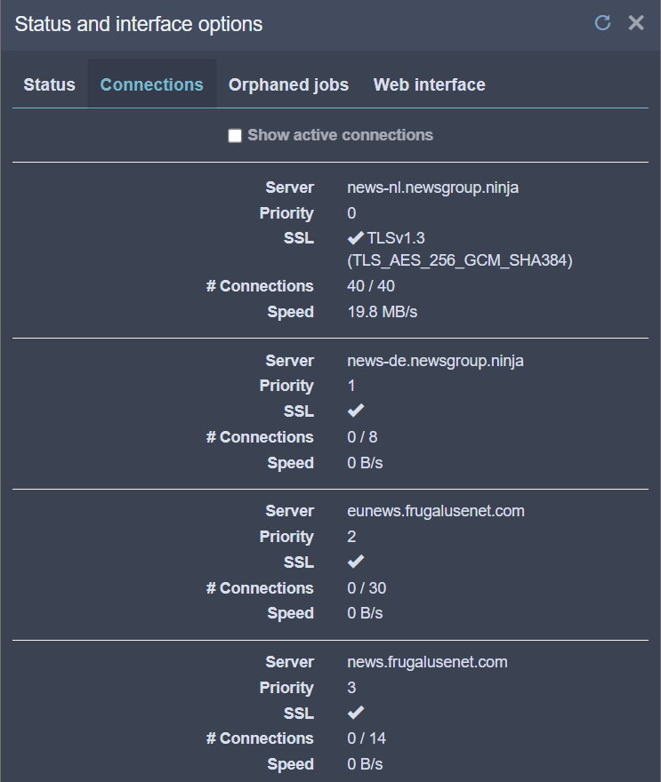Screen dimensions: 661x782
Task: Click the TLS_AES_256_GCM_SHA384 cipher text
Action: click(x=459, y=260)
